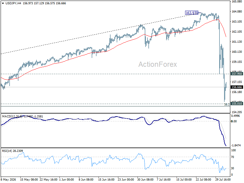The height and width of the screenshot is (183, 244).
Task: Click the 164.080 price axis value
Action: pos(237,11)
